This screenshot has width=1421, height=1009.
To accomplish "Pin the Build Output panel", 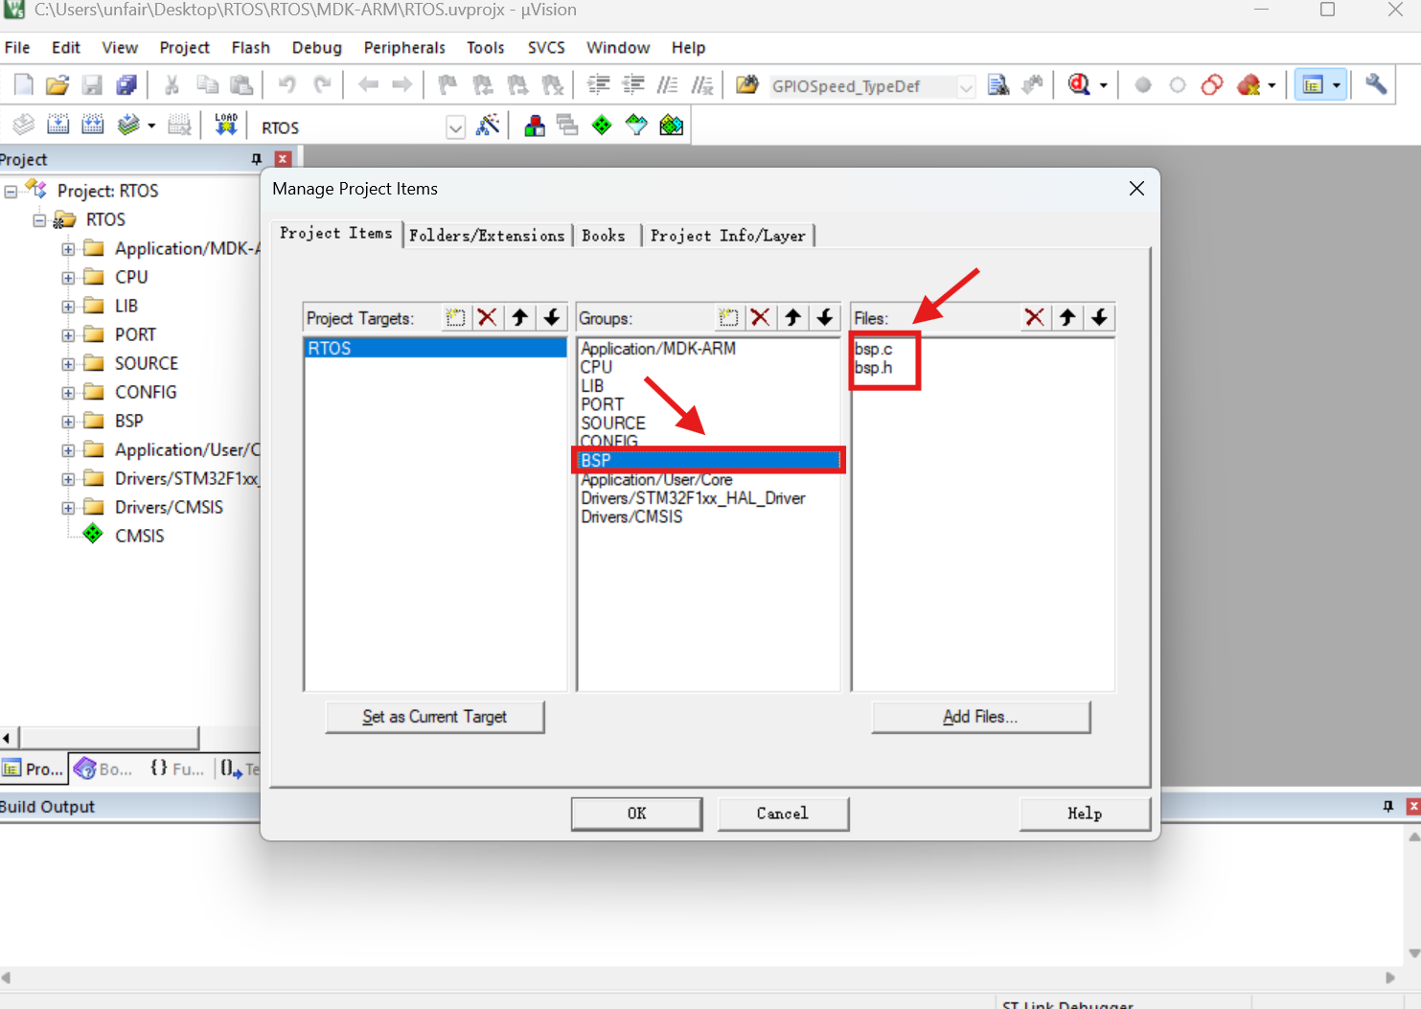I will (1388, 807).
